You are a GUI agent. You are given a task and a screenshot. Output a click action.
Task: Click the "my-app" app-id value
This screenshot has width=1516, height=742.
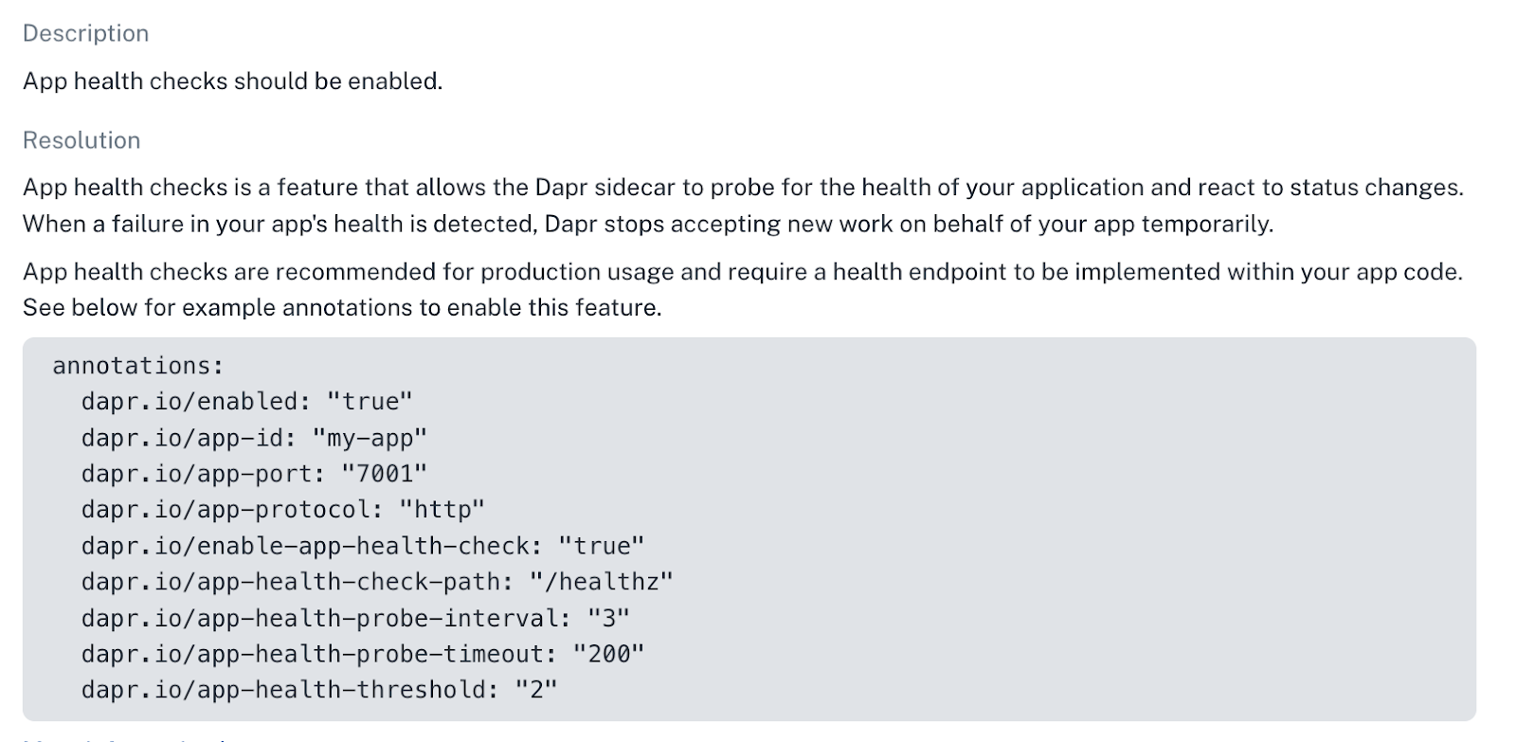coord(370,438)
